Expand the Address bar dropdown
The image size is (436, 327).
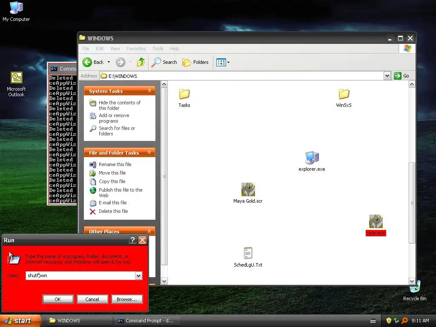[x=387, y=76]
